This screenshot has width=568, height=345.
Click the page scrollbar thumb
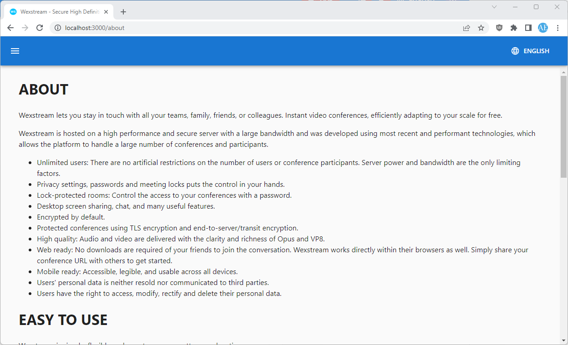pyautogui.click(x=564, y=126)
